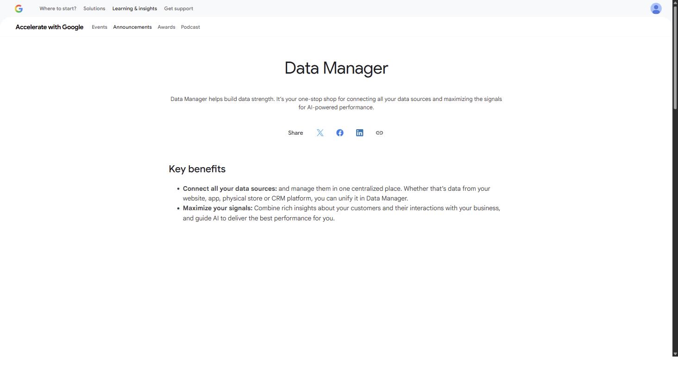Screen dimensions: 678x376
Task: Open the Get support menu
Action: pos(178,8)
